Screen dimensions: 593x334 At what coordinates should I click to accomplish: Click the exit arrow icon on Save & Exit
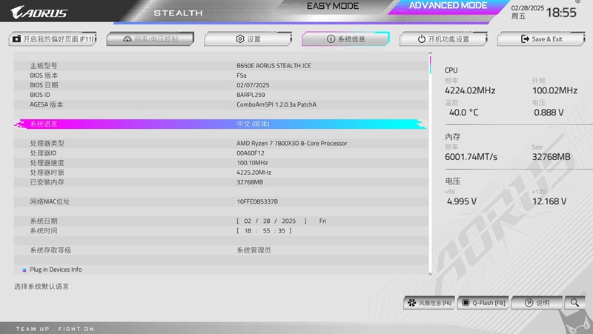(x=525, y=39)
